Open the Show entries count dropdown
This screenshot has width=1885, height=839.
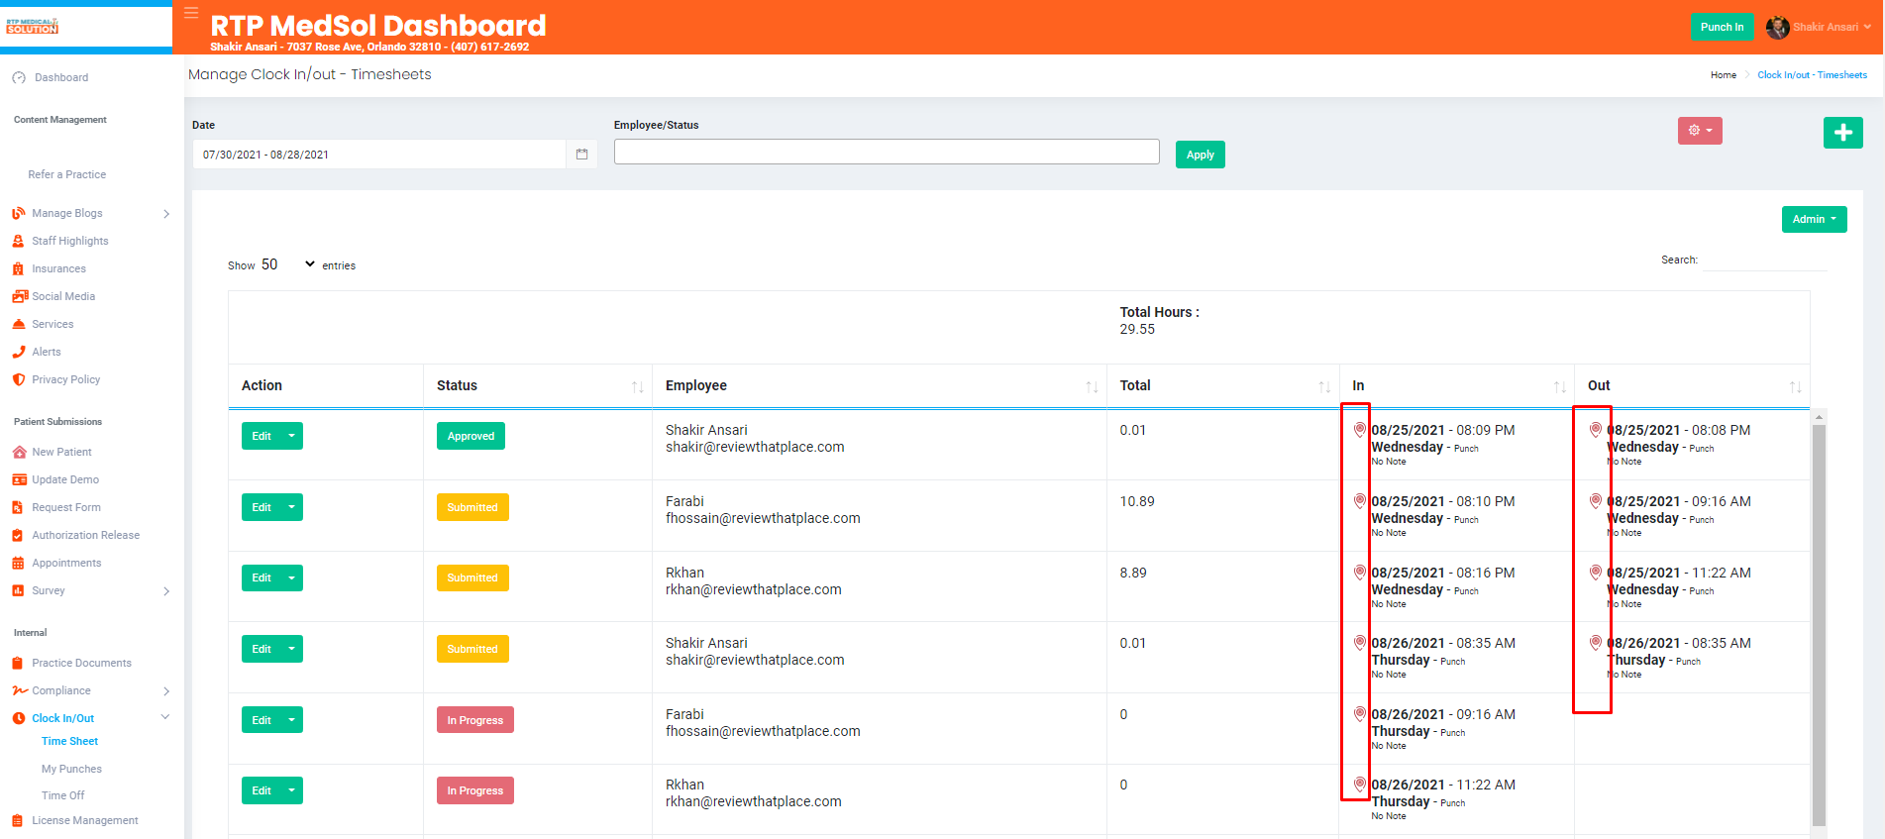pyautogui.click(x=287, y=264)
